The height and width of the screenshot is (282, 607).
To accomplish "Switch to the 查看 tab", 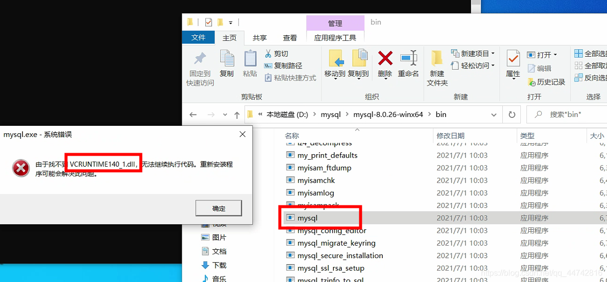I will click(x=290, y=37).
